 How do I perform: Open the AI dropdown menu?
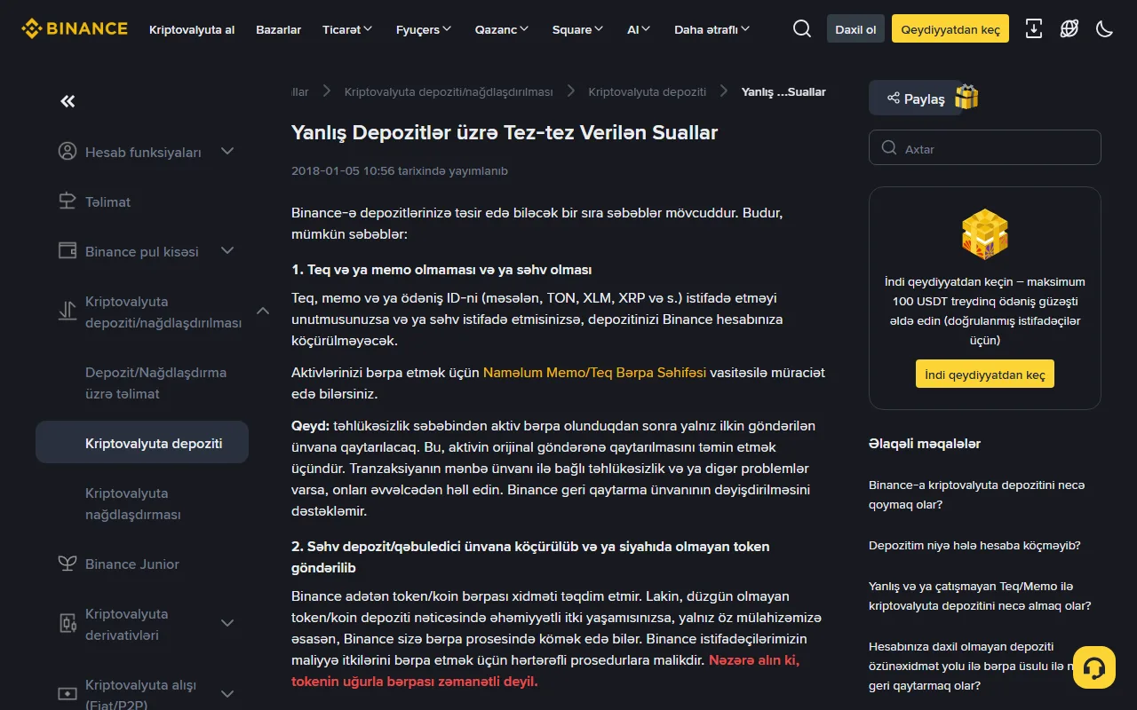click(639, 29)
